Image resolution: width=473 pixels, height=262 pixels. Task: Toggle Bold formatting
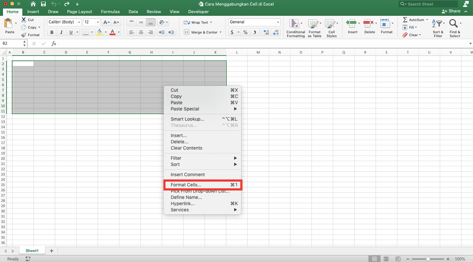pyautogui.click(x=52, y=32)
